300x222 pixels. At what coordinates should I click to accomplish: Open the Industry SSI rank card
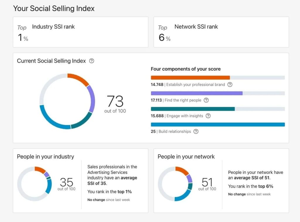tap(81, 32)
